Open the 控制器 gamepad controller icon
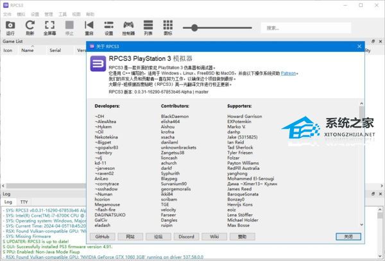This screenshot has width=385, height=261. 128,28
